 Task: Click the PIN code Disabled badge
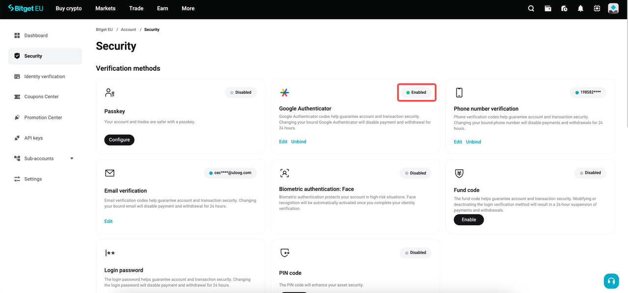click(415, 253)
